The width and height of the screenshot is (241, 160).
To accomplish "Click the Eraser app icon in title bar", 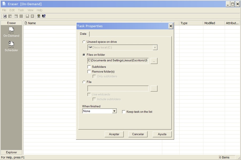I will coord(4,4).
